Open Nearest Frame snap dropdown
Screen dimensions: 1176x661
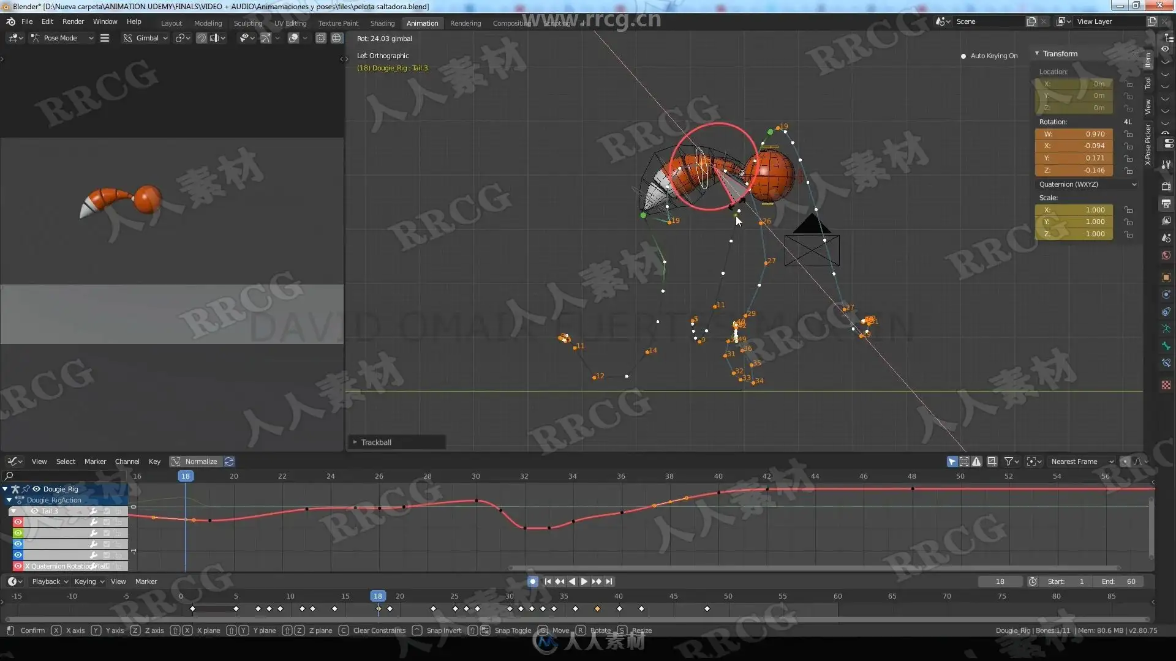[x=1082, y=461]
